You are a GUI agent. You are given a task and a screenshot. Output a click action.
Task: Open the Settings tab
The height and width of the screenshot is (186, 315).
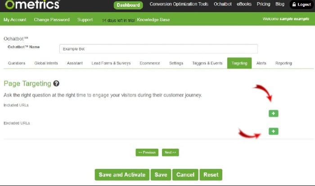point(176,63)
